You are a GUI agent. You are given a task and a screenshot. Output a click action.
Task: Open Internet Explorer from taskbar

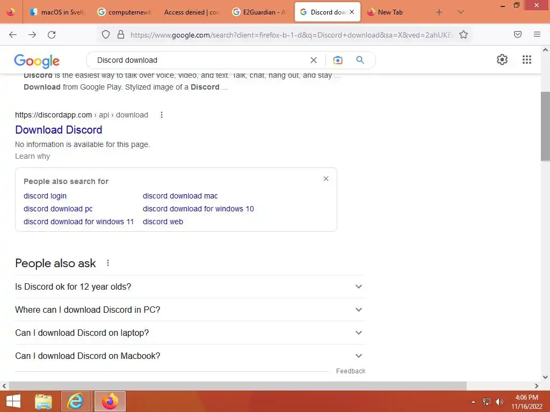click(x=75, y=401)
